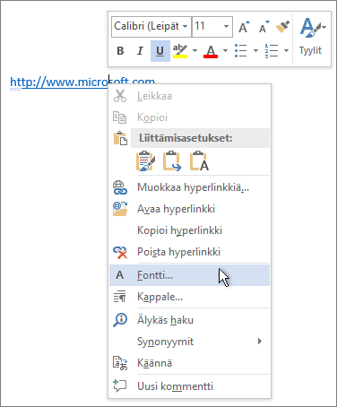
Task: Click the Käännä translate icon
Action: tap(120, 363)
